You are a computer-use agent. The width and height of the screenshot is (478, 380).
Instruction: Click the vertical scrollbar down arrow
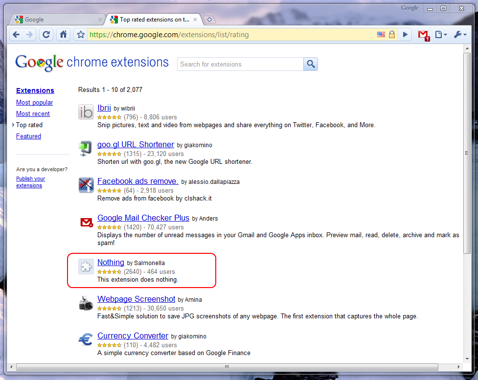(467, 358)
